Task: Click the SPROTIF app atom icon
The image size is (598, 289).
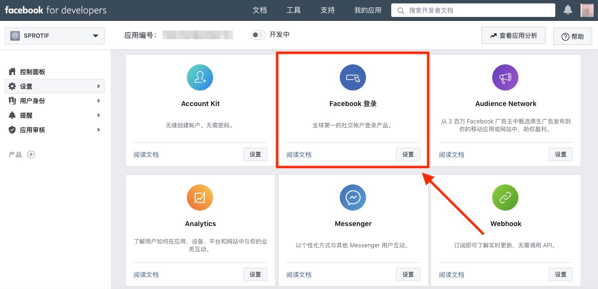Action: [x=15, y=36]
